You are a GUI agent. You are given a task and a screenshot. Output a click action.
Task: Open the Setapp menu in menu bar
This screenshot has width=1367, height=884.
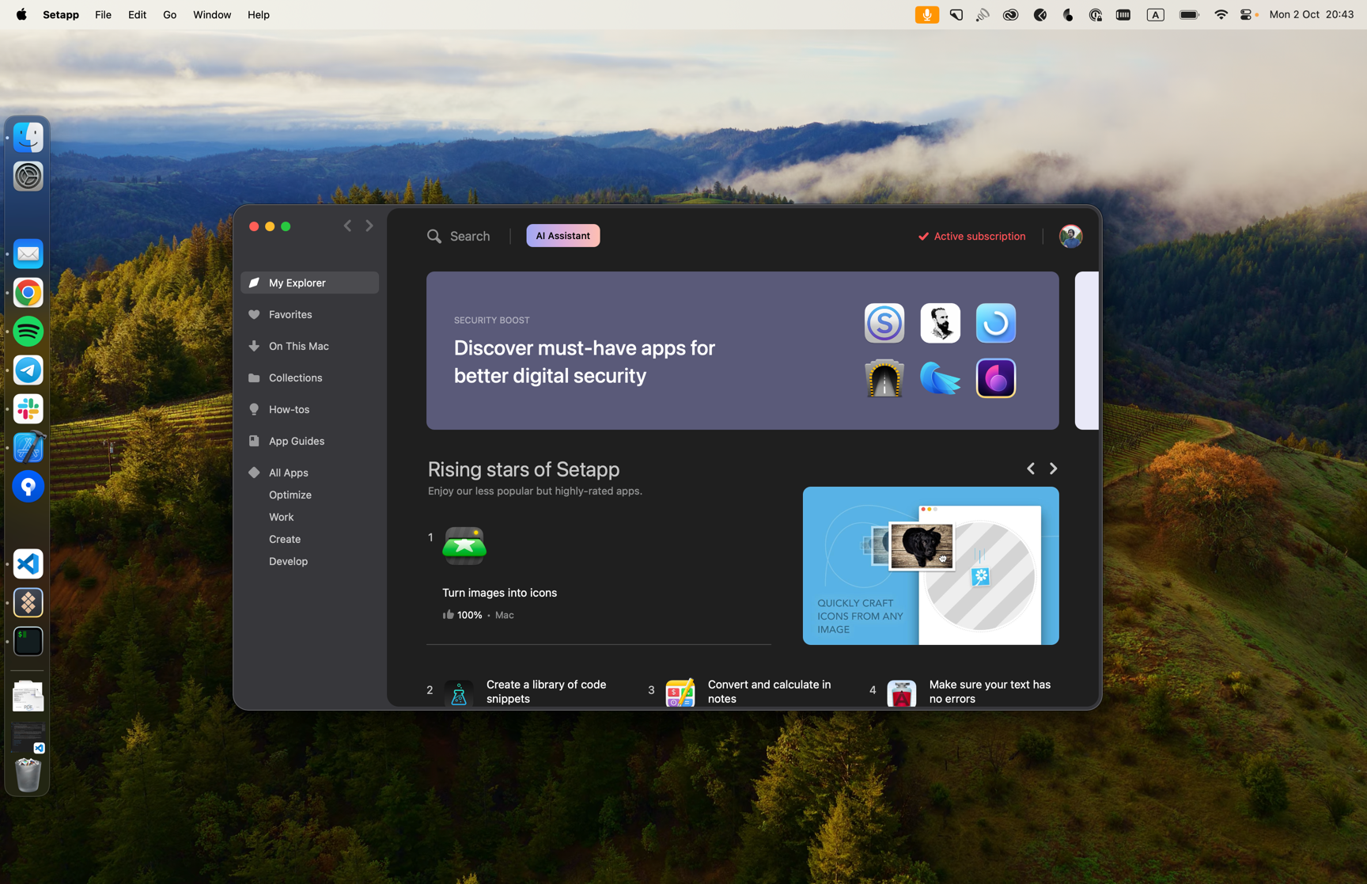tap(61, 14)
